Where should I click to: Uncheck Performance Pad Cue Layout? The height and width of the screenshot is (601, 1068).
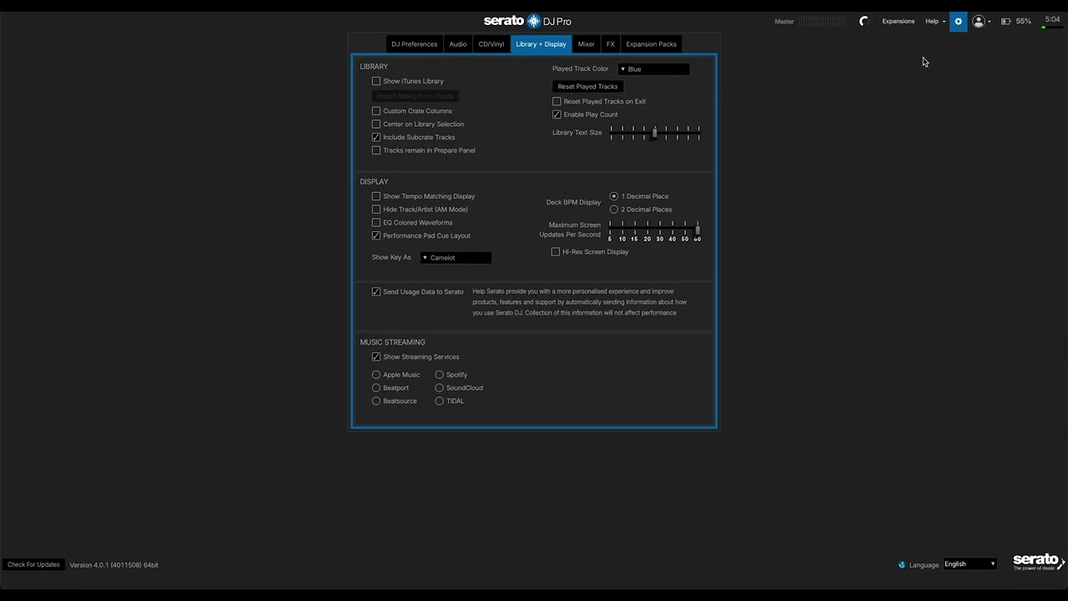376,235
